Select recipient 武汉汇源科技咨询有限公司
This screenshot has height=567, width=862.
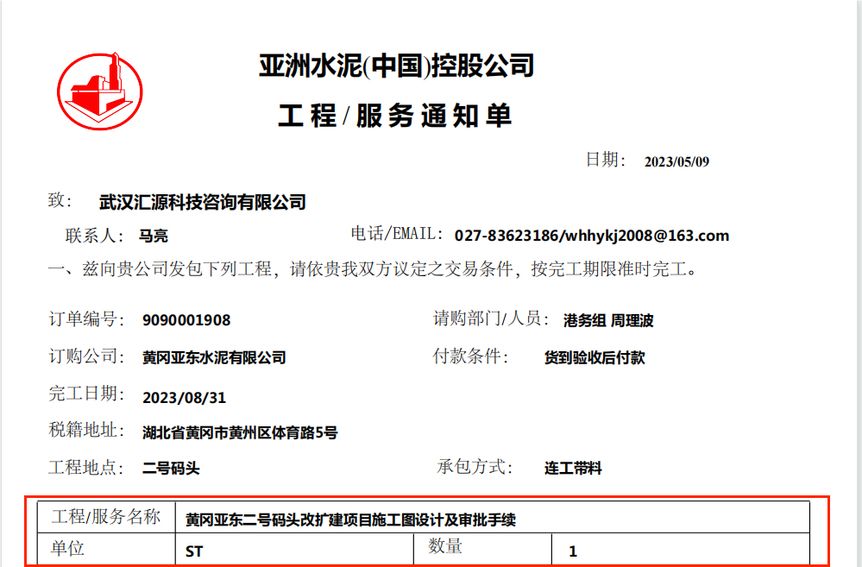click(x=203, y=203)
